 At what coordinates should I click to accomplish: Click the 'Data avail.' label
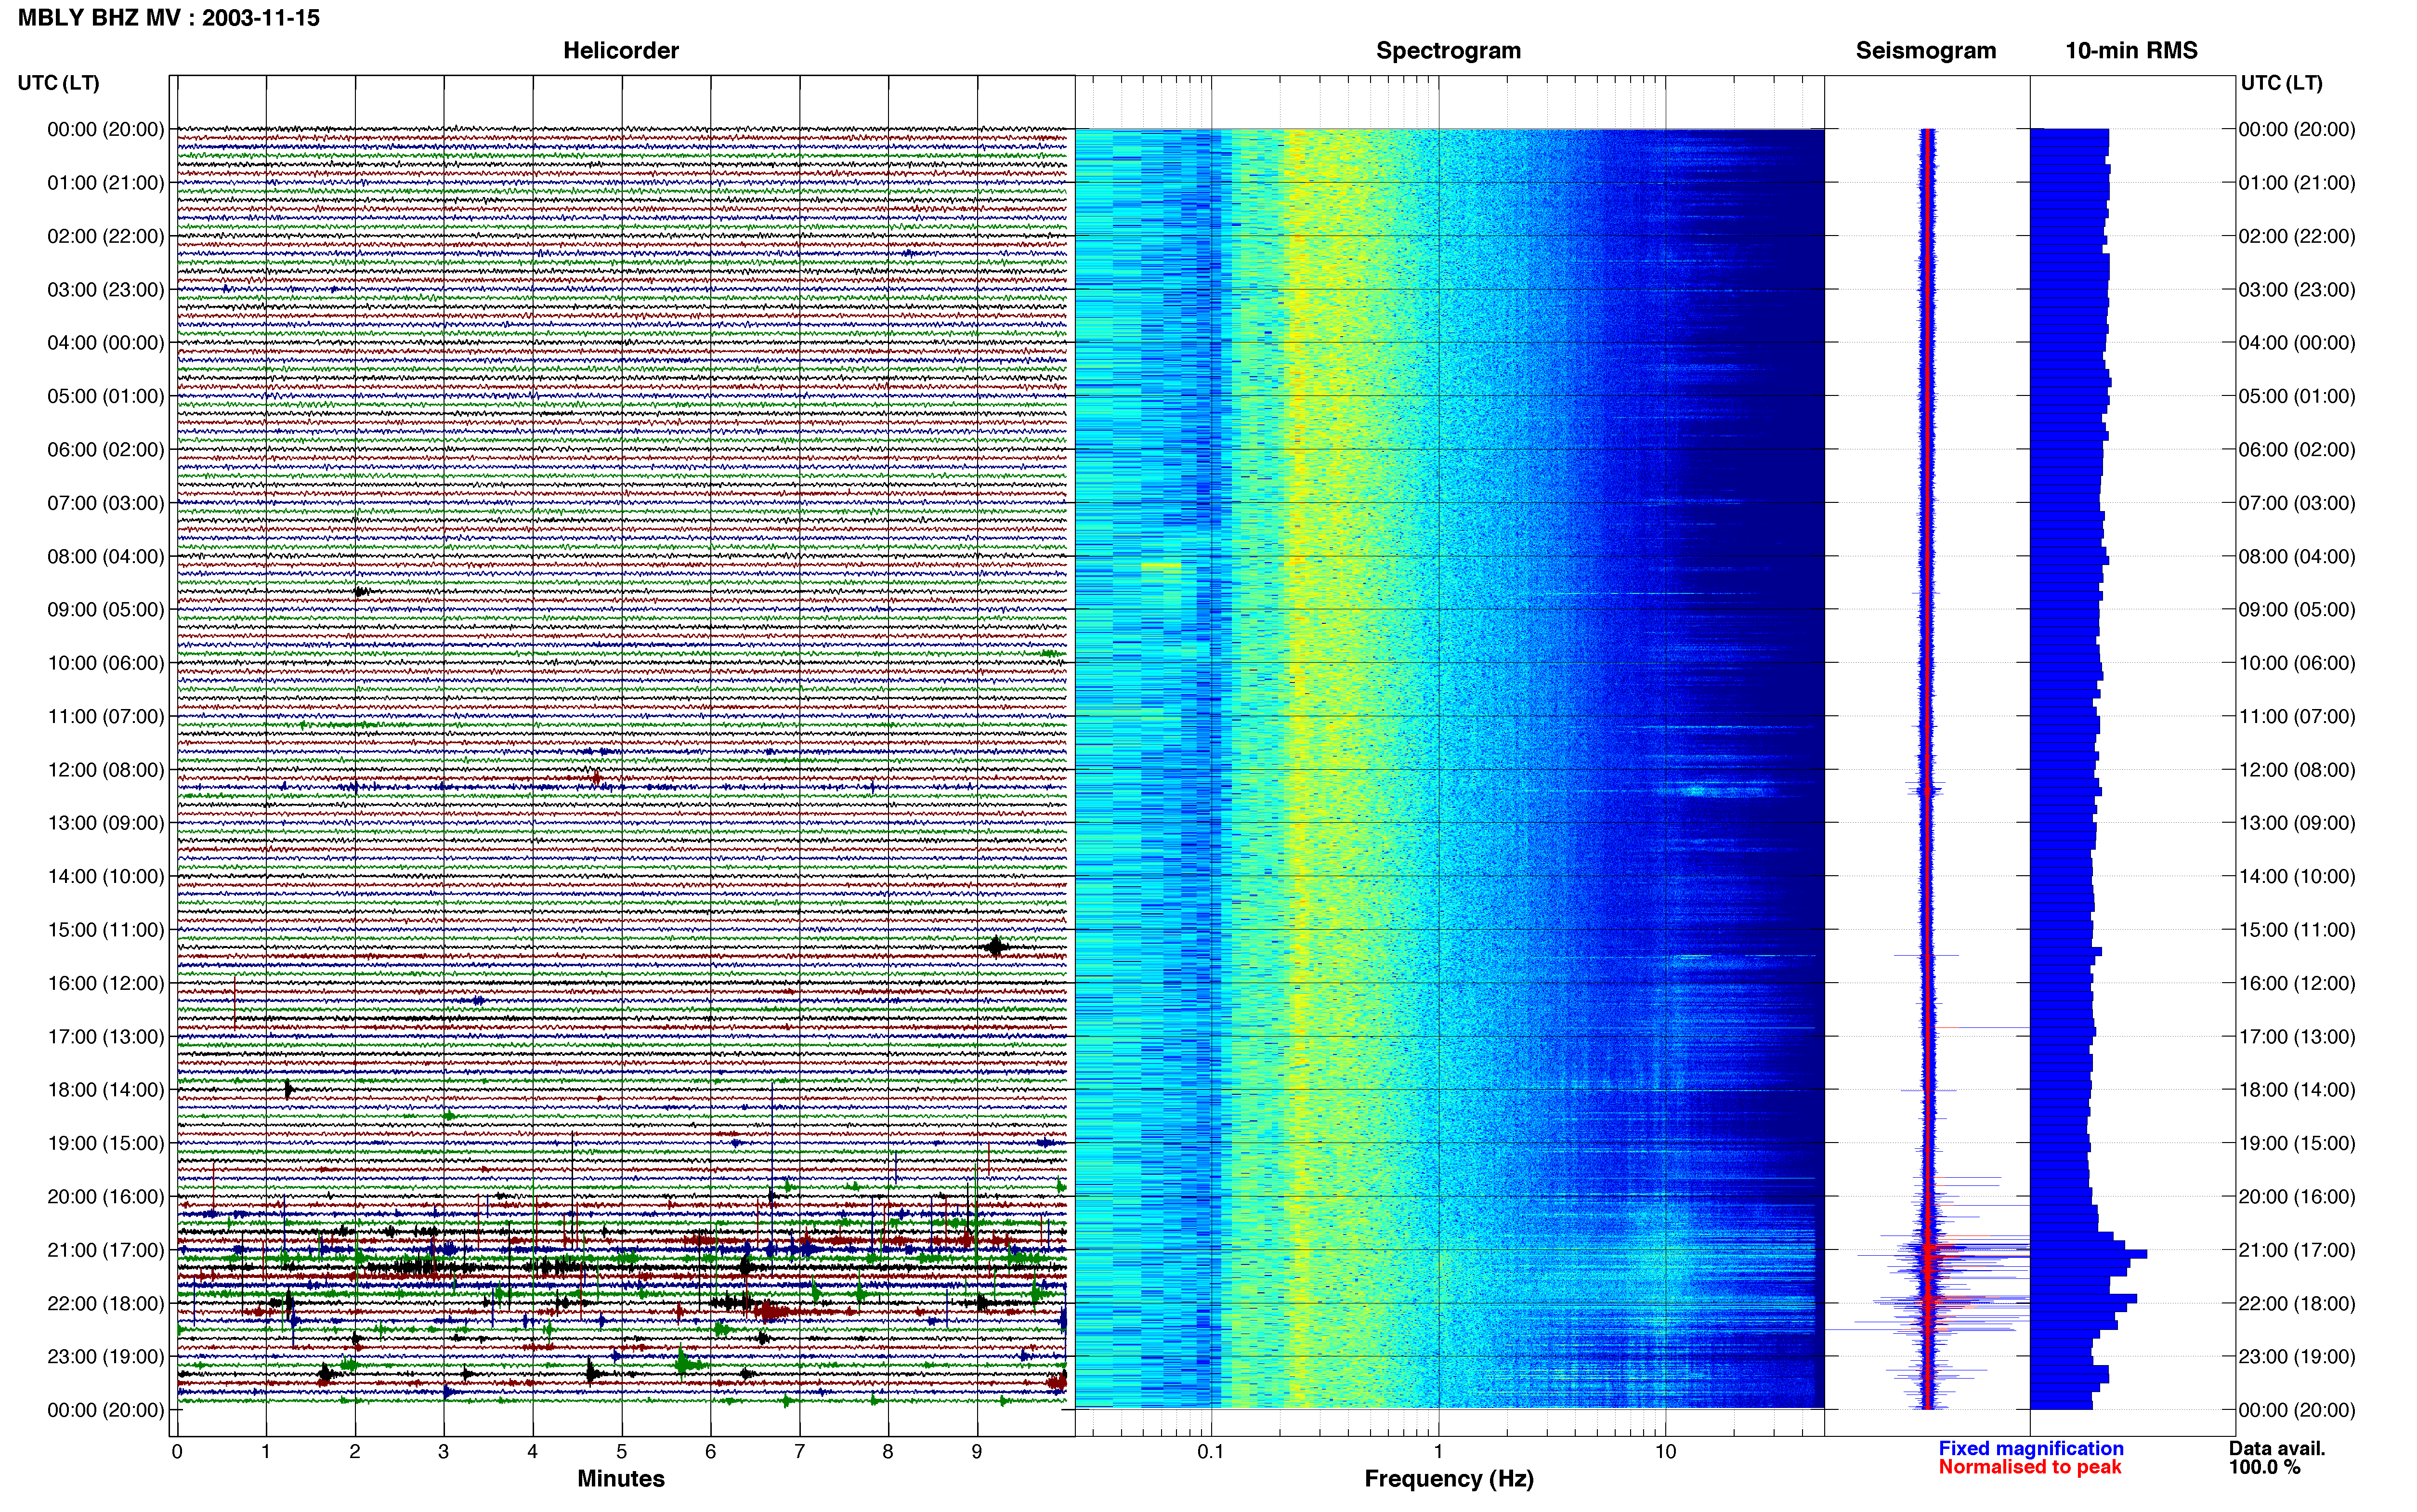(2277, 1449)
